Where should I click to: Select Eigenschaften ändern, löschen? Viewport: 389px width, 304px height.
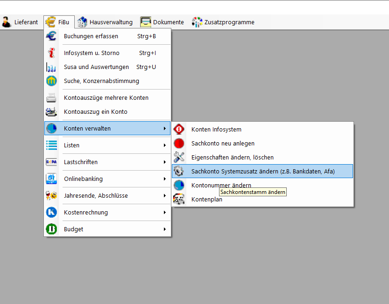pos(262,157)
